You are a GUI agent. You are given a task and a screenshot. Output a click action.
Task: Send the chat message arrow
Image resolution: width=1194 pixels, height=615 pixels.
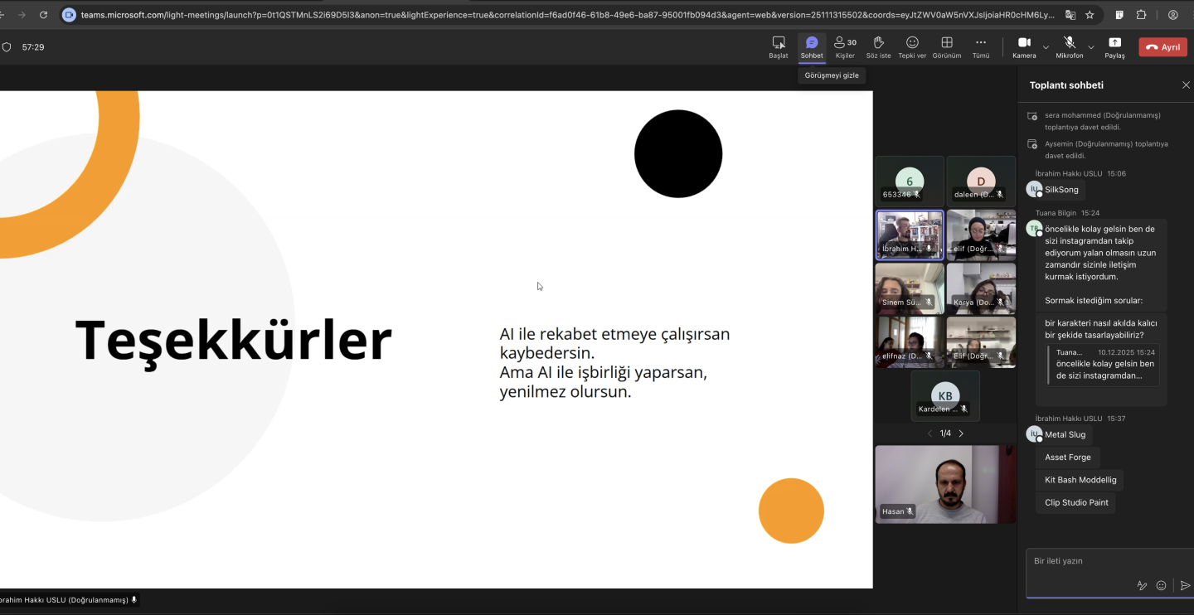pyautogui.click(x=1185, y=585)
